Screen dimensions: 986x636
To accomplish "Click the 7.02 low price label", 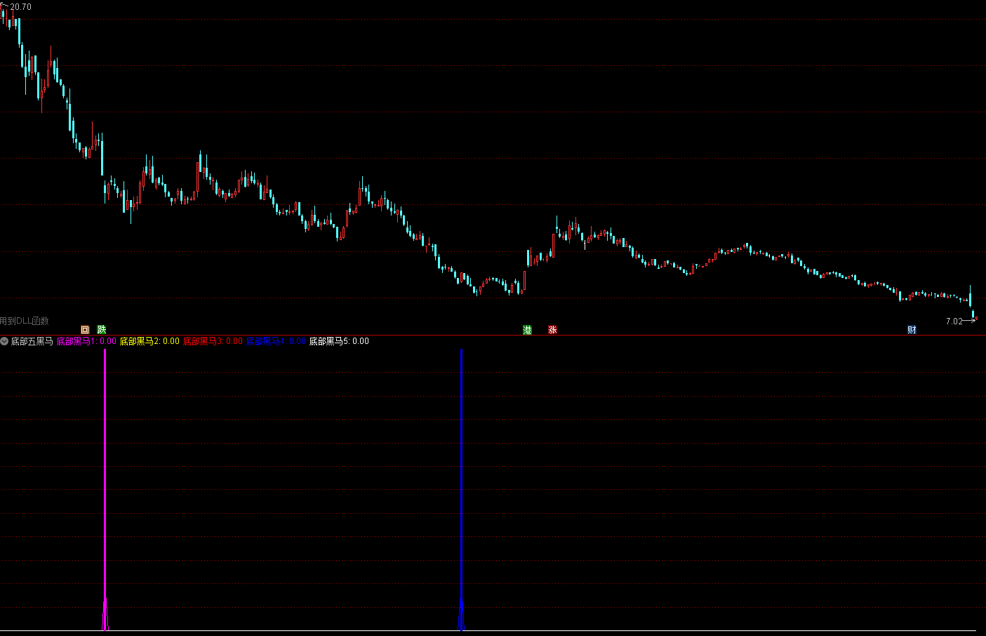I will [x=954, y=322].
